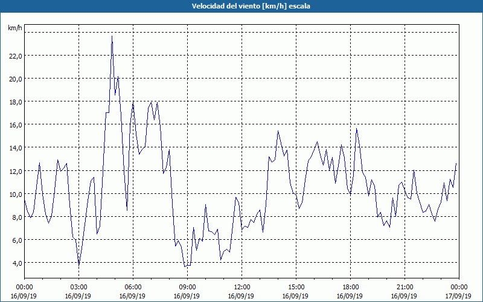Viewport: 483px width, 302px height.
Task: Select the '16/09/19' date under 18:00
Action: pos(350,296)
